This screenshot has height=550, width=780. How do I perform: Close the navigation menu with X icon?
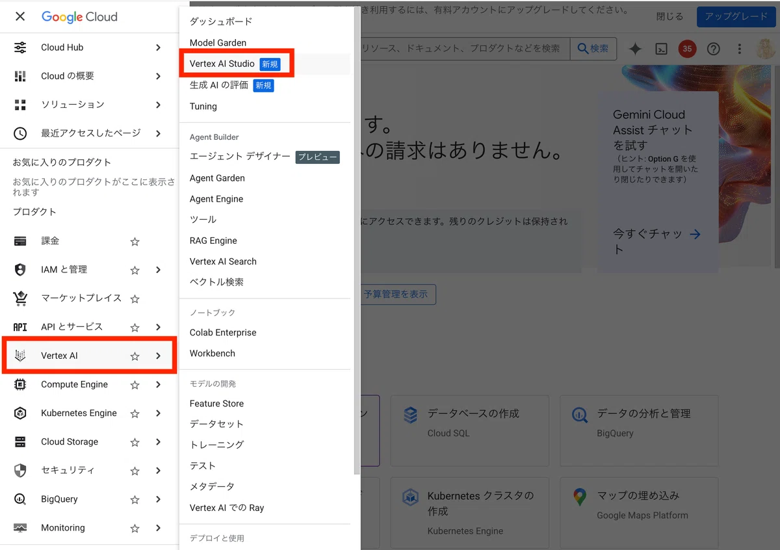[20, 16]
